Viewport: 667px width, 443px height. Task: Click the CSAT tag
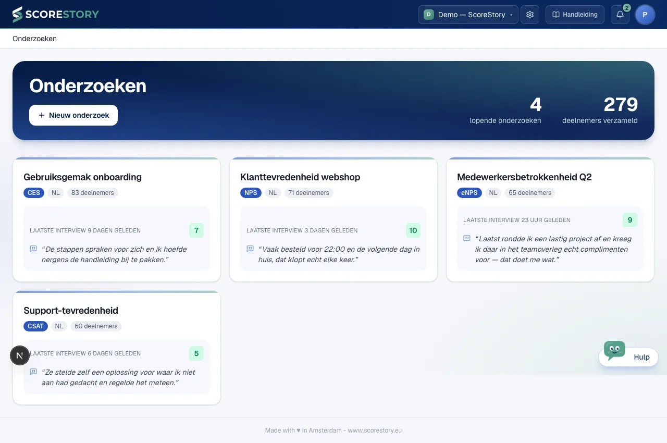[x=35, y=326]
